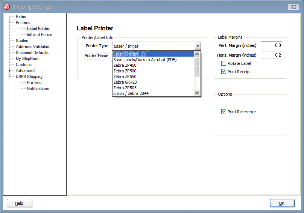
Task: Choose Zebra ZP500 printer type
Action: (153, 71)
